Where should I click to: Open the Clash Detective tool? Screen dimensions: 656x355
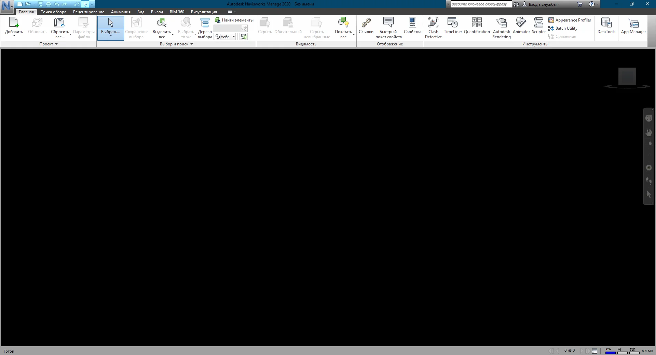click(x=433, y=27)
